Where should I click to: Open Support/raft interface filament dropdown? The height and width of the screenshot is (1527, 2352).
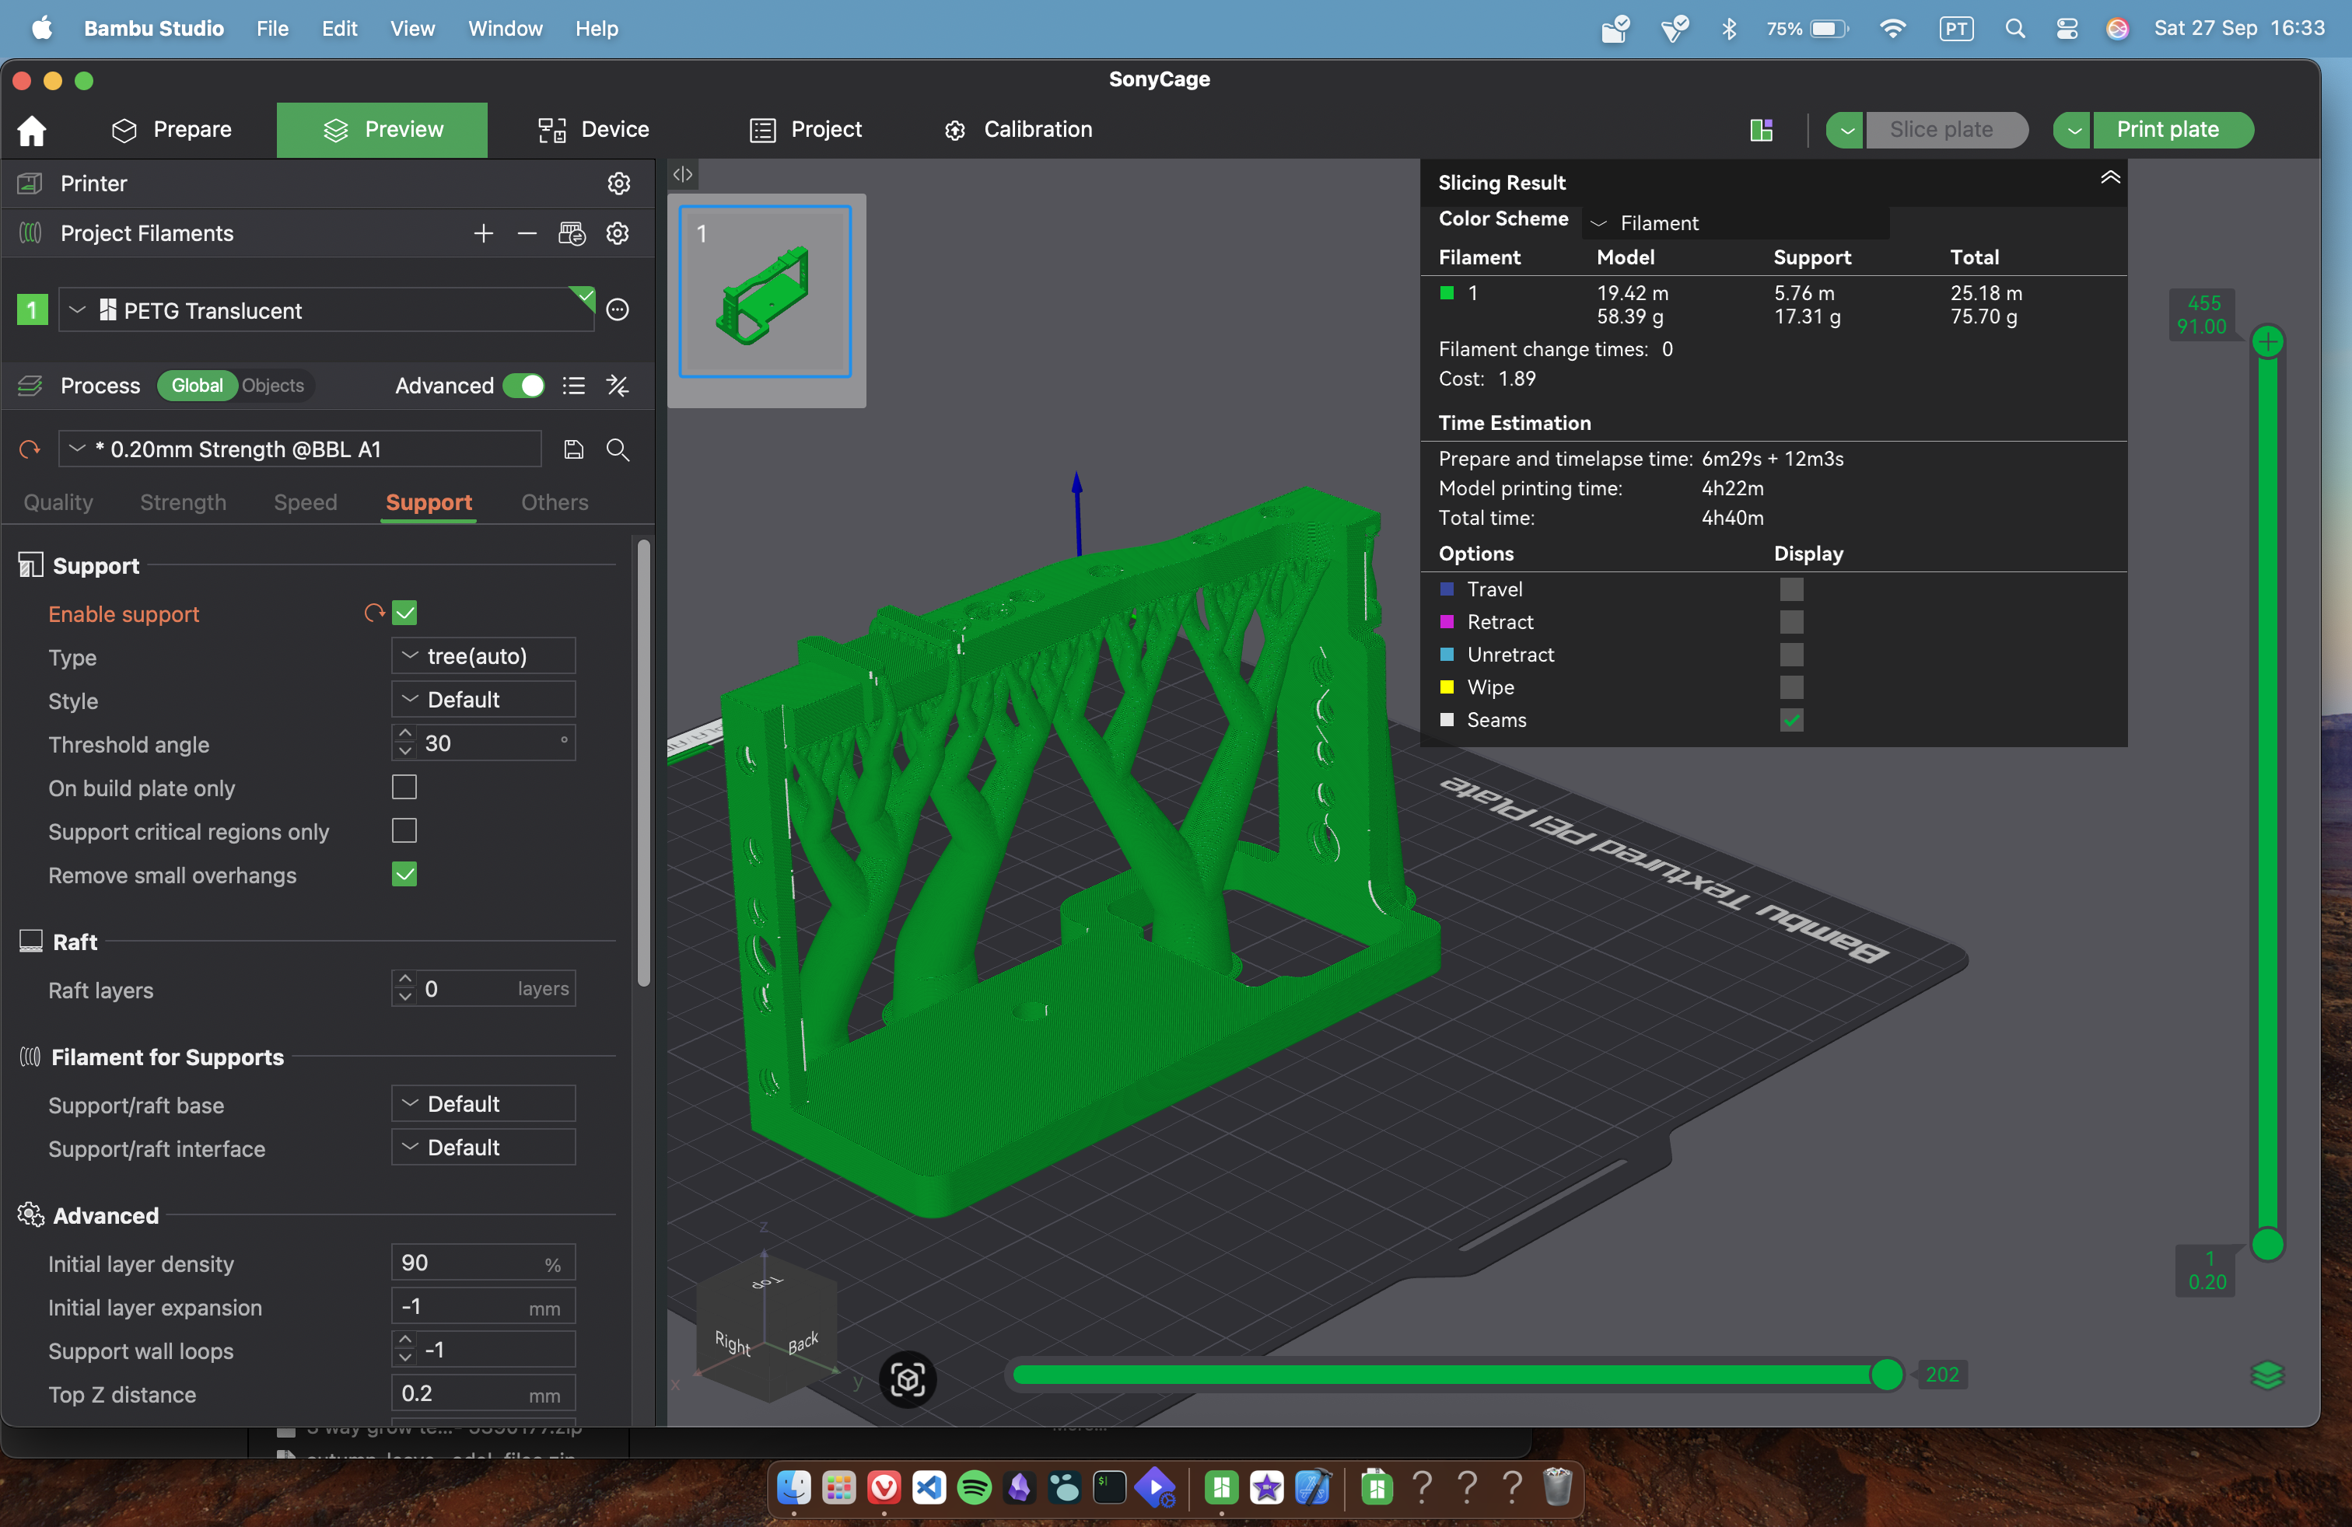coord(483,1147)
